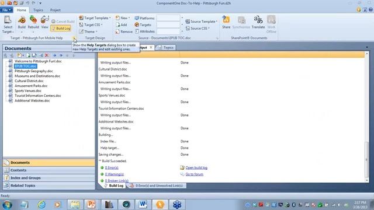This screenshot has height=210, width=374.
Task: Select Tourist Information Centers.doc in Documents list
Action: click(x=37, y=96)
